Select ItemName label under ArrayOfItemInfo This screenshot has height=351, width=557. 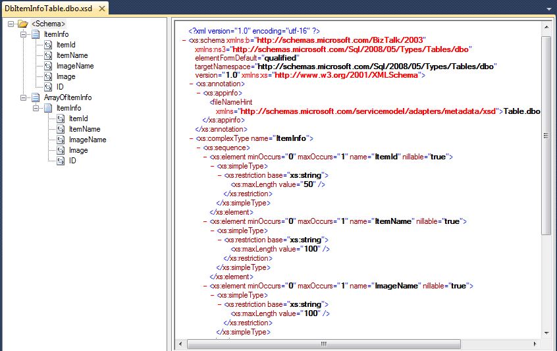[84, 129]
